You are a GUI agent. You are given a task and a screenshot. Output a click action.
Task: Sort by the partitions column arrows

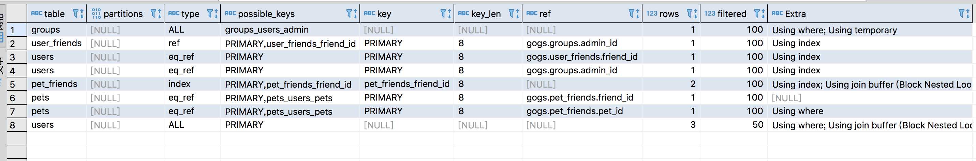[x=159, y=14]
